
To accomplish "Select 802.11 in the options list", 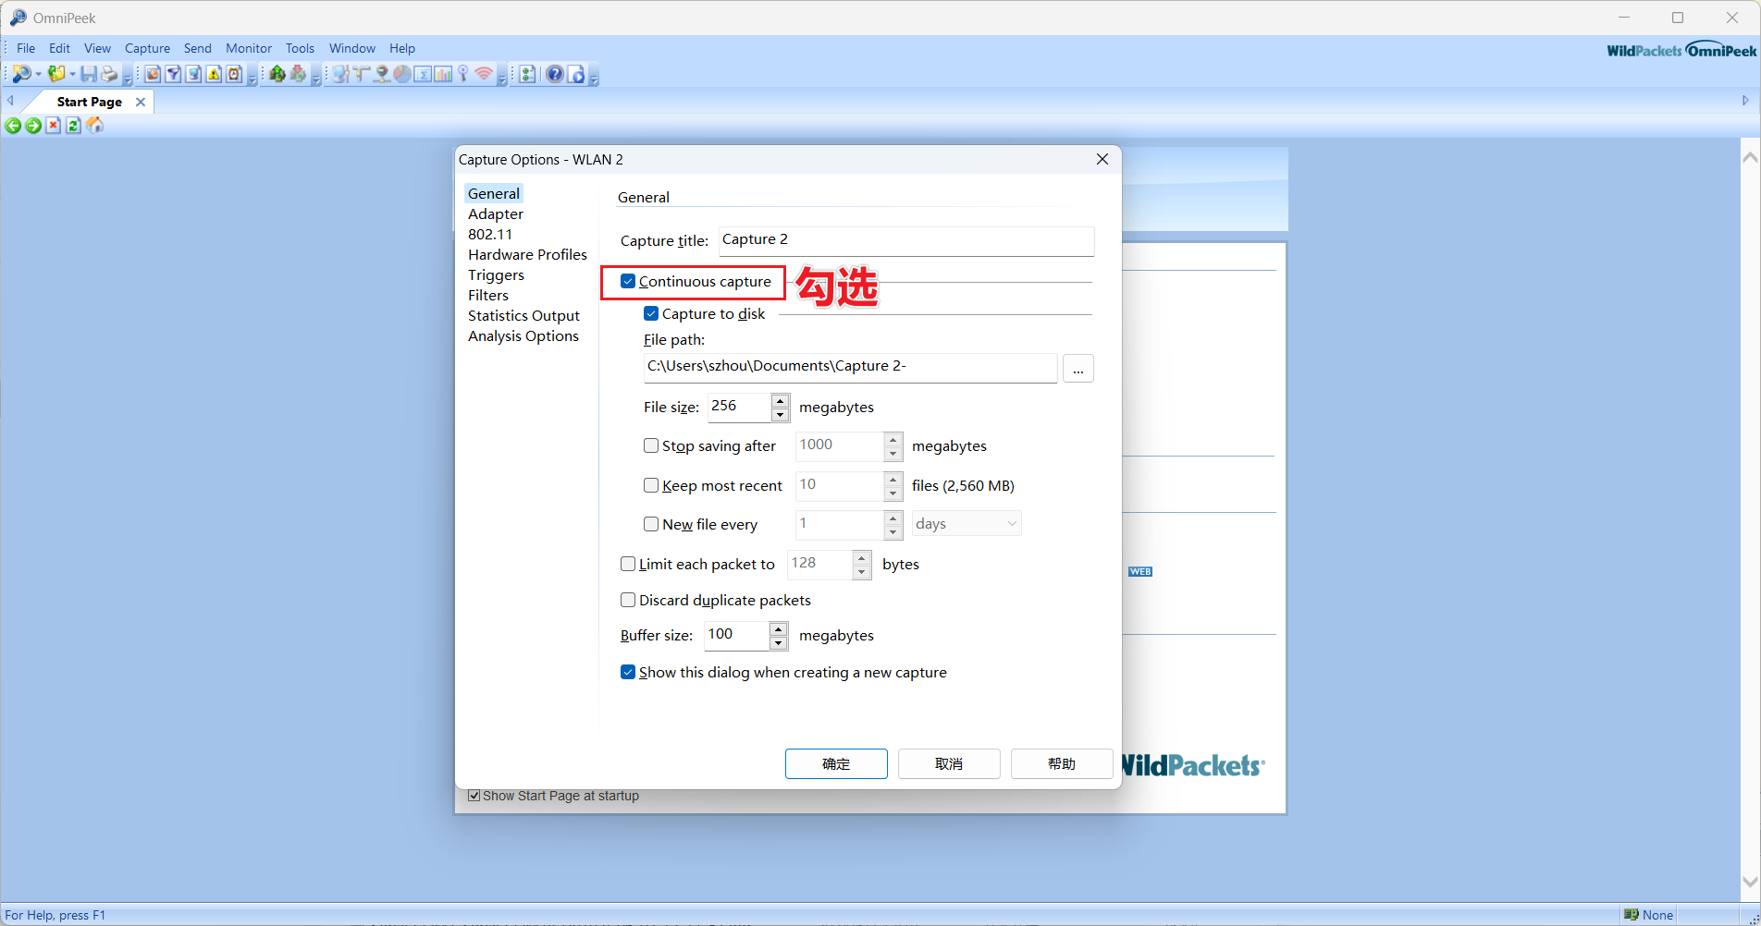I will (490, 234).
